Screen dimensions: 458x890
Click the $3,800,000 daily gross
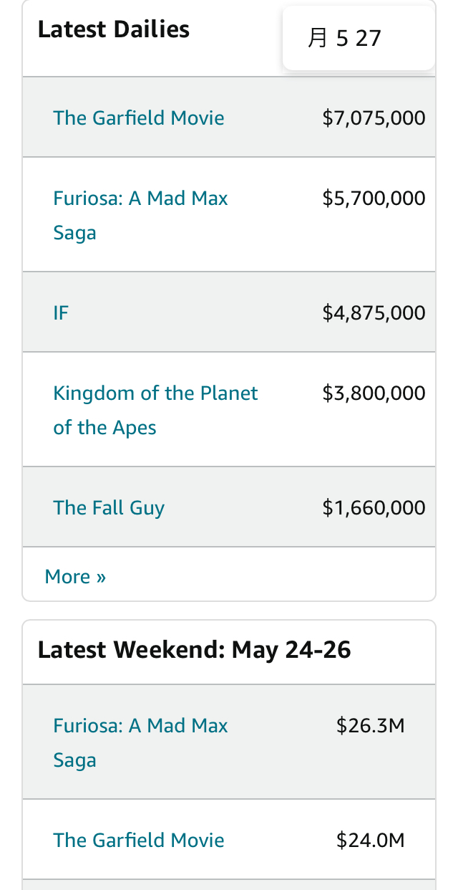coord(374,393)
